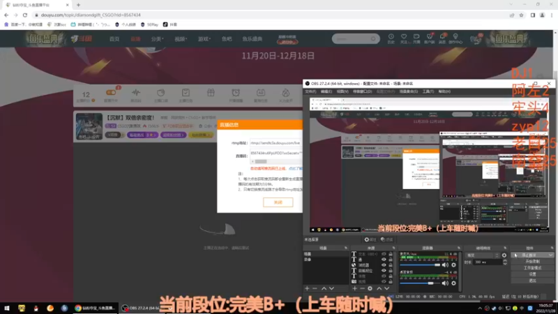
Task: Toggle visibility of camera video source
Action: tap(384, 282)
